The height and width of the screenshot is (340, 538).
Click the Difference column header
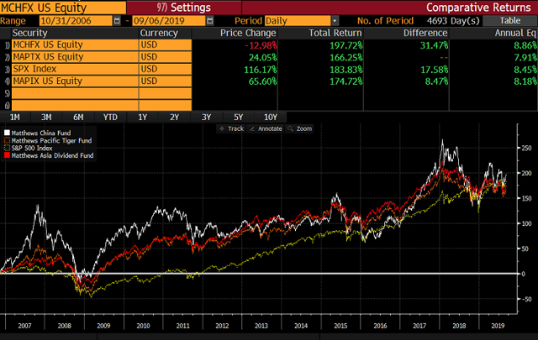pyautogui.click(x=425, y=33)
